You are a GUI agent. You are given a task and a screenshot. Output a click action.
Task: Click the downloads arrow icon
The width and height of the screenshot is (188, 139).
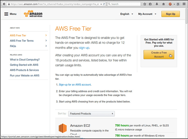[x=157, y=4]
